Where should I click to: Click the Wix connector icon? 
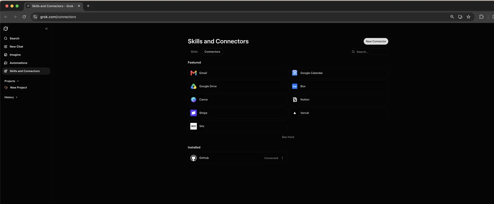point(194,126)
